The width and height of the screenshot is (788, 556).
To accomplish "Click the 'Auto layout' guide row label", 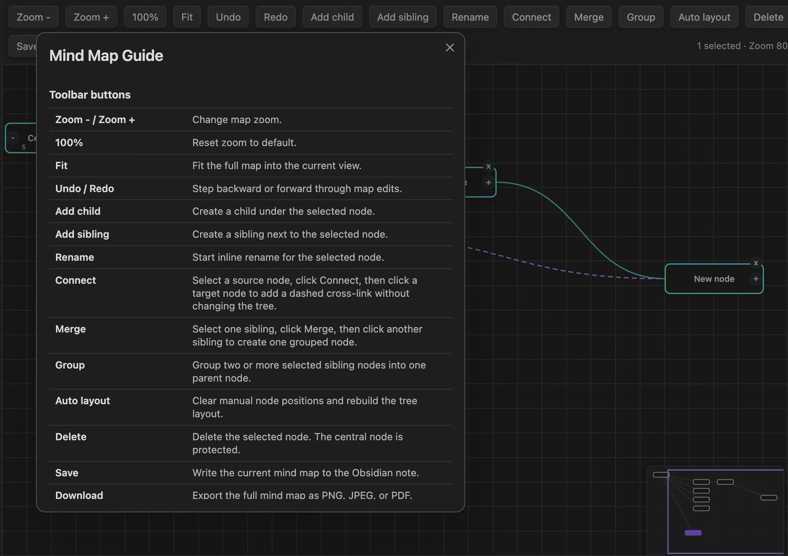I will pos(83,401).
